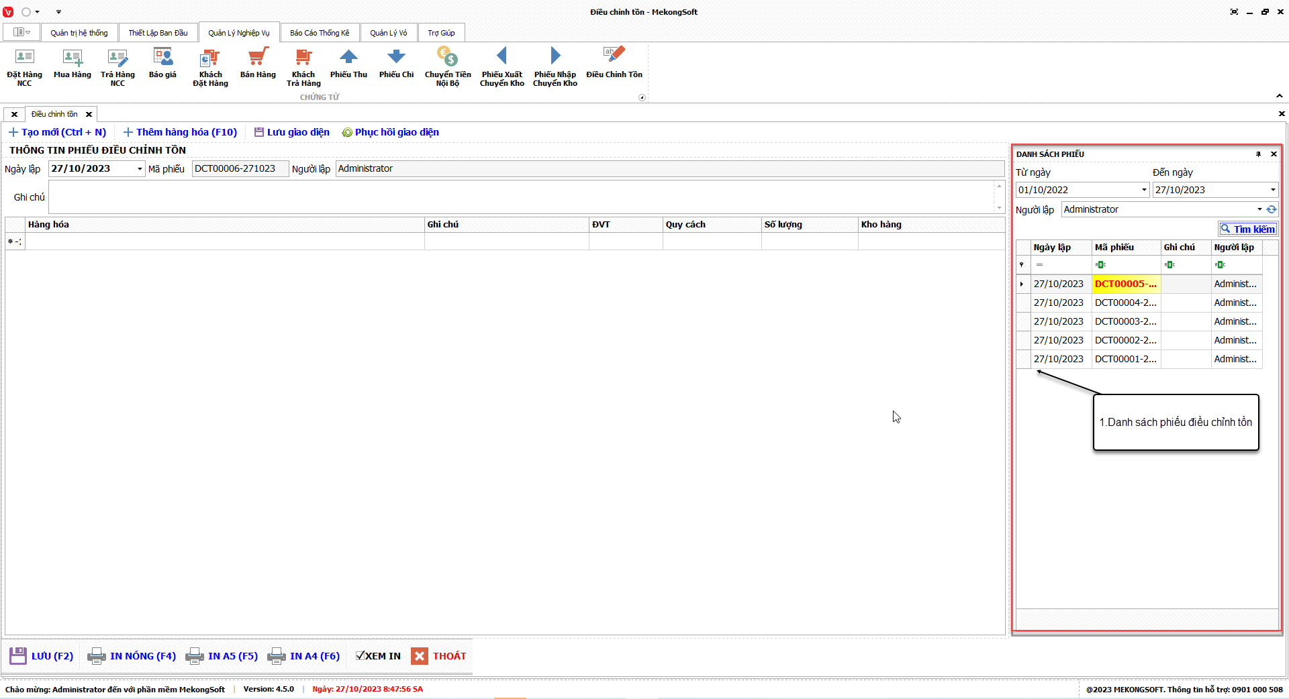This screenshot has width=1289, height=699.
Task: Open the Từ ngày date picker dropdown
Action: point(1144,190)
